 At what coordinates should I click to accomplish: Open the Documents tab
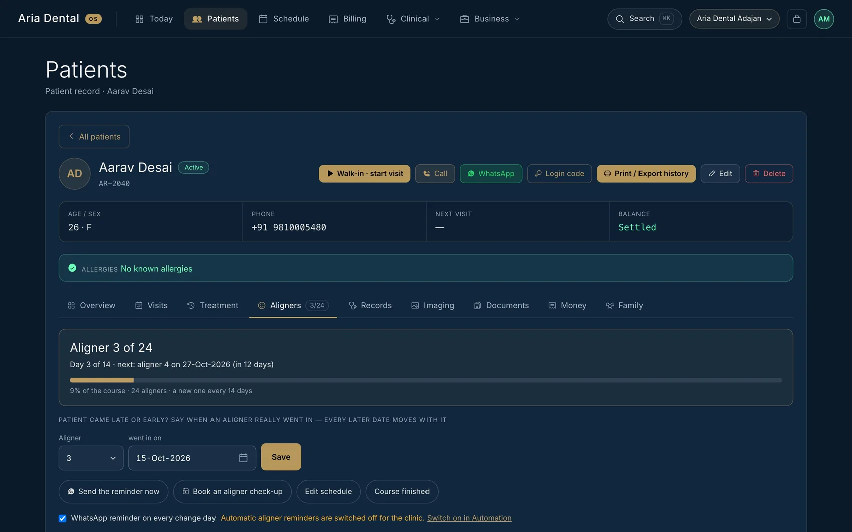[x=501, y=305]
